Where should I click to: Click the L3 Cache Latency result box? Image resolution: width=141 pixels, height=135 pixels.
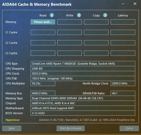pos(123,53)
